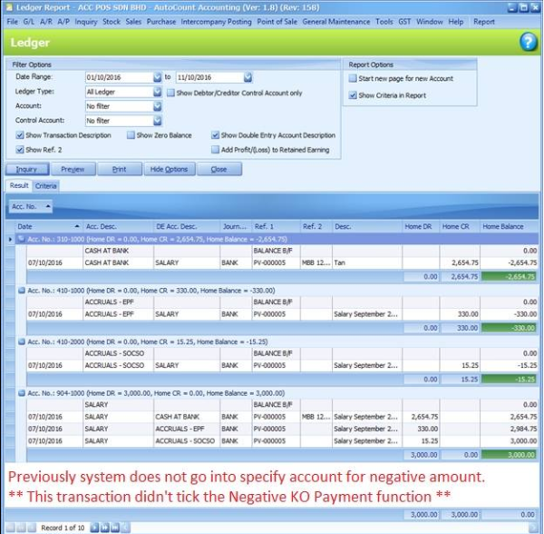Go to first record navigator button
This screenshot has height=534, width=544.
10,528
